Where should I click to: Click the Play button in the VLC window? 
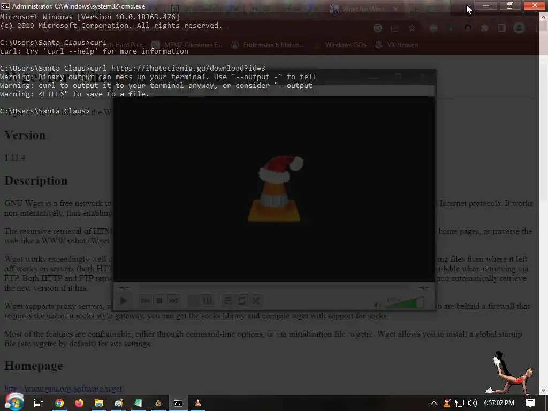(x=124, y=301)
